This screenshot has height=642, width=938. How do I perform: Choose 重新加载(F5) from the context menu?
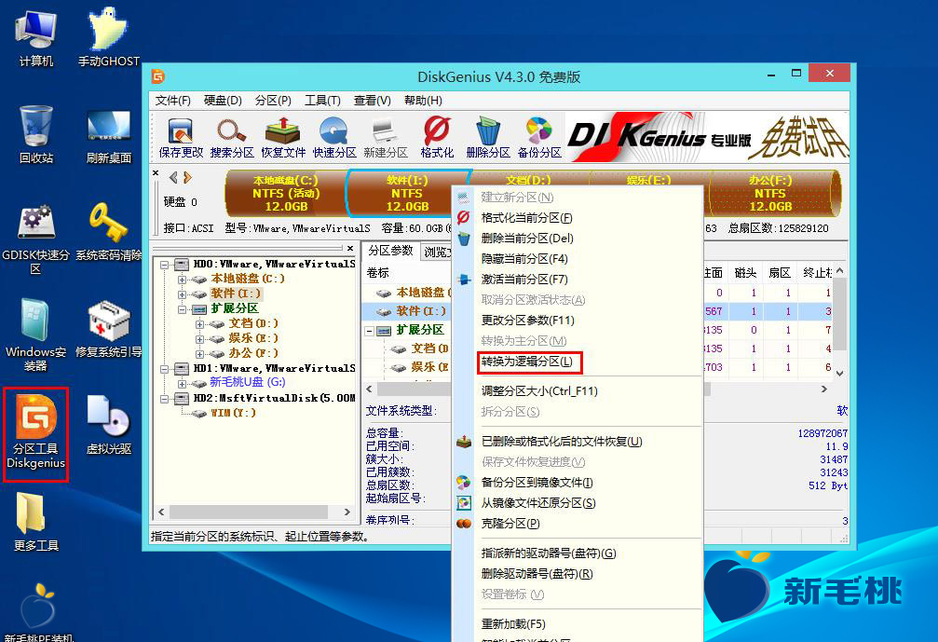pyautogui.click(x=578, y=624)
